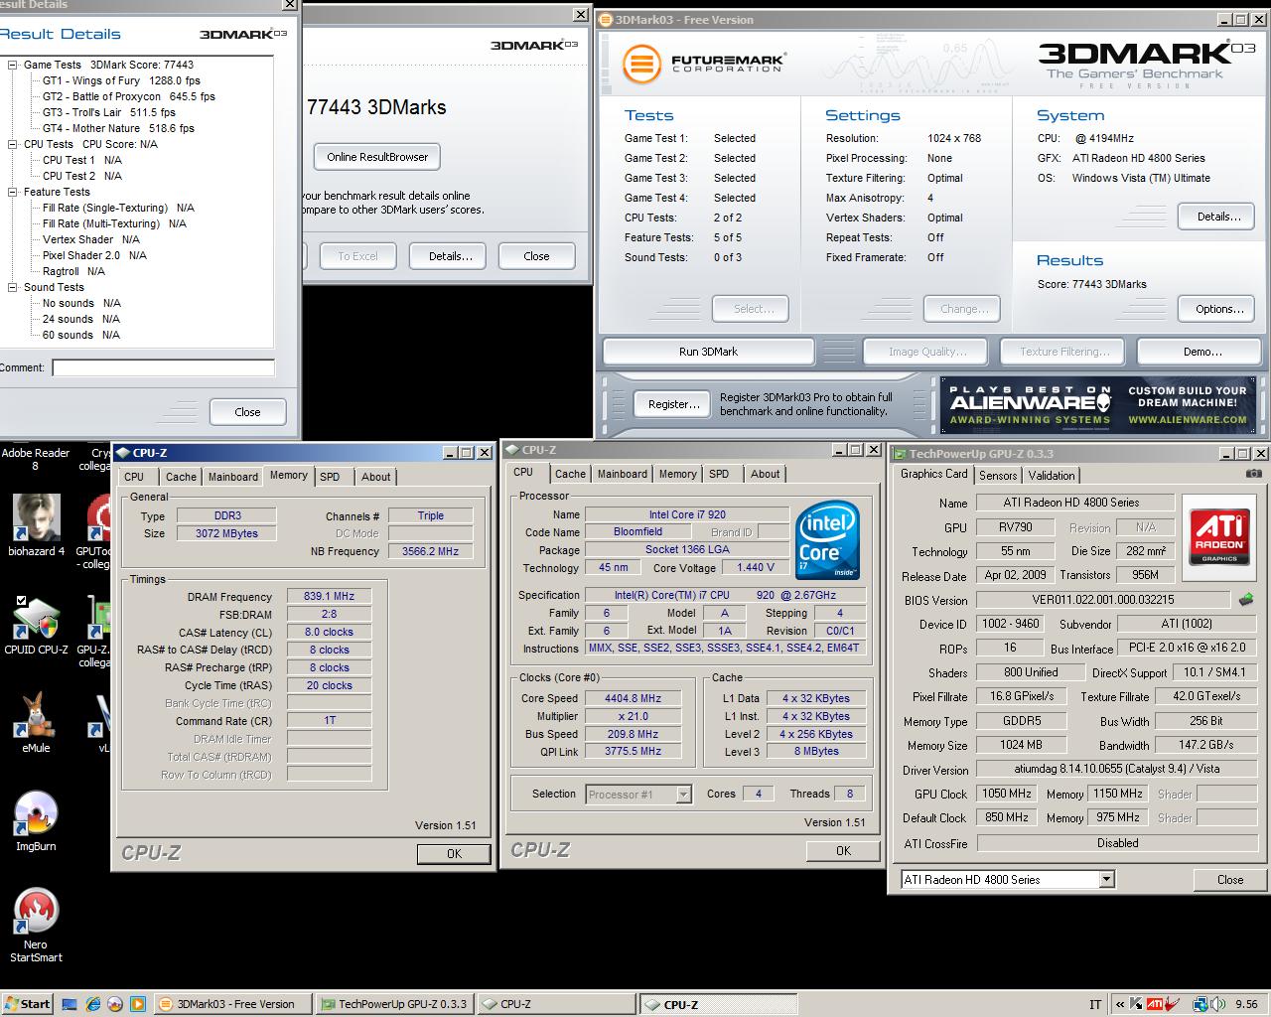
Task: Collapse the Game Tests tree node
Action: pyautogui.click(x=13, y=65)
